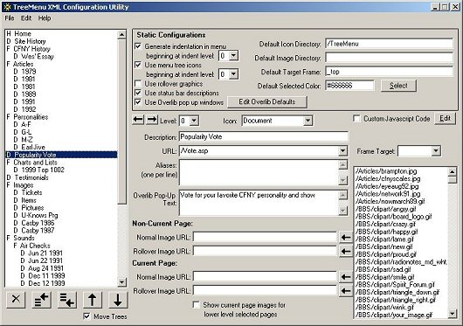Move selected item up with up arrow
Image resolution: width=463 pixels, height=326 pixels.
point(93,299)
